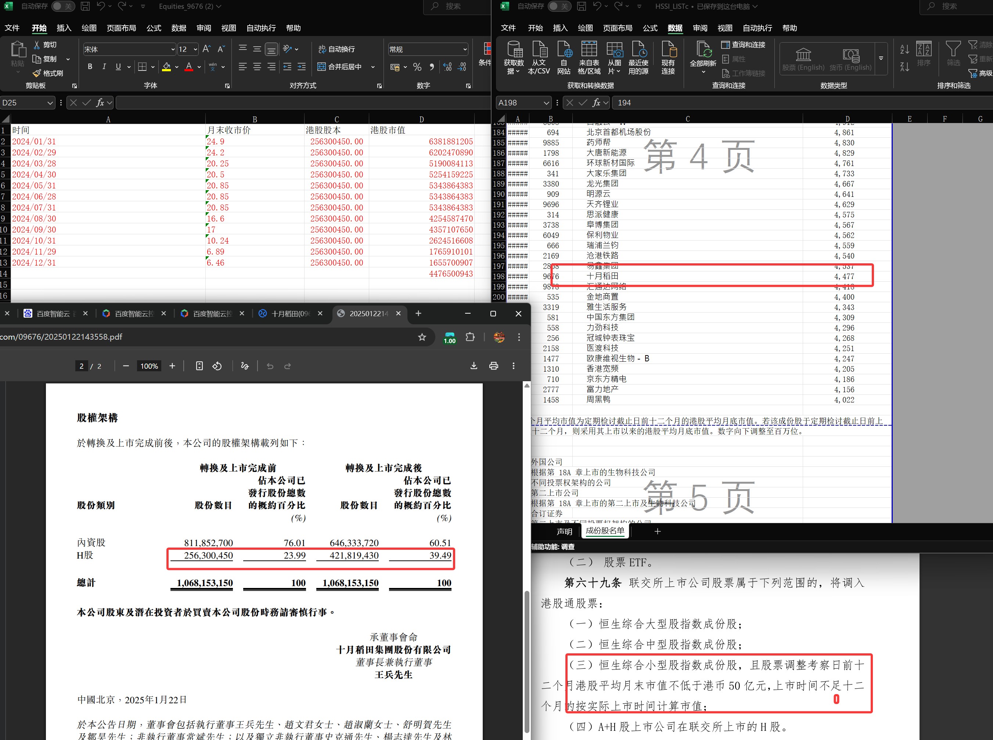
Task: Import From Text/CSV (从文本/CSV)
Action: (539, 57)
